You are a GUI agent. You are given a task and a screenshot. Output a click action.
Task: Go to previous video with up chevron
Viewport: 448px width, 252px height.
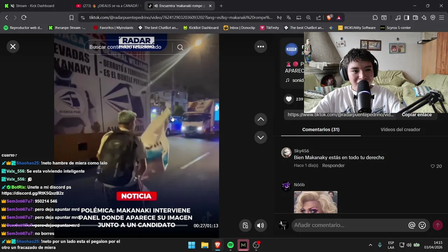coord(261,119)
